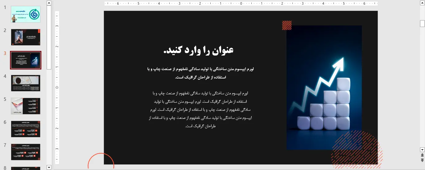
Task: Click the slide editor vertical scrollbar thumb
Action: (422, 24)
